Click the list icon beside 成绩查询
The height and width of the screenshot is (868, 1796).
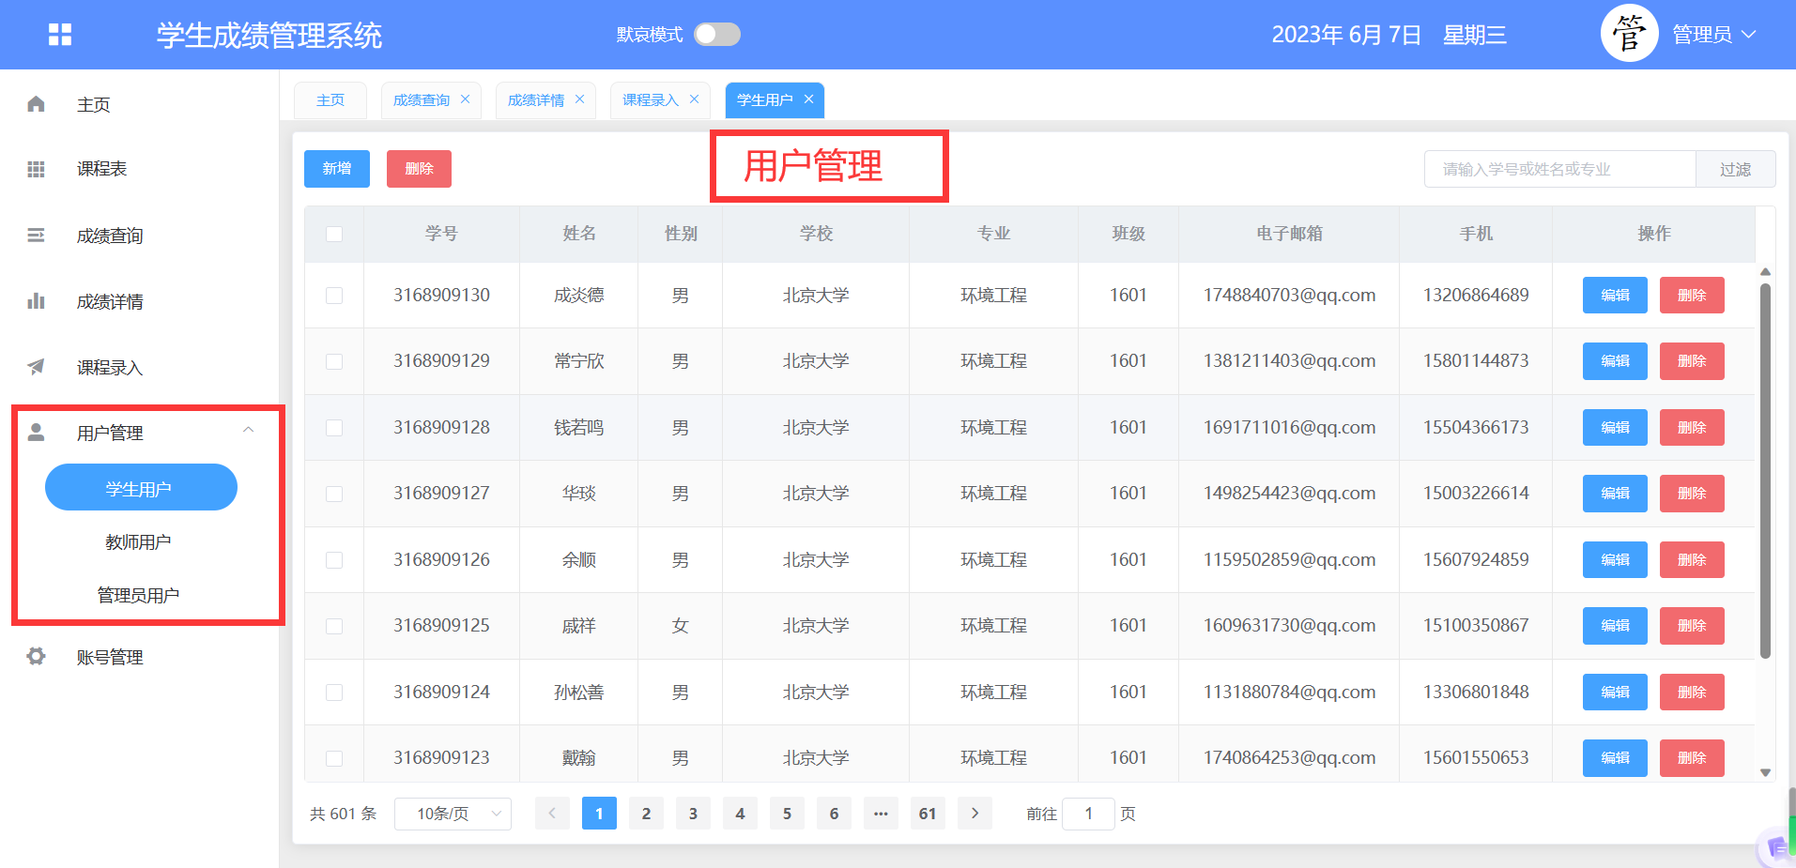[x=36, y=236]
